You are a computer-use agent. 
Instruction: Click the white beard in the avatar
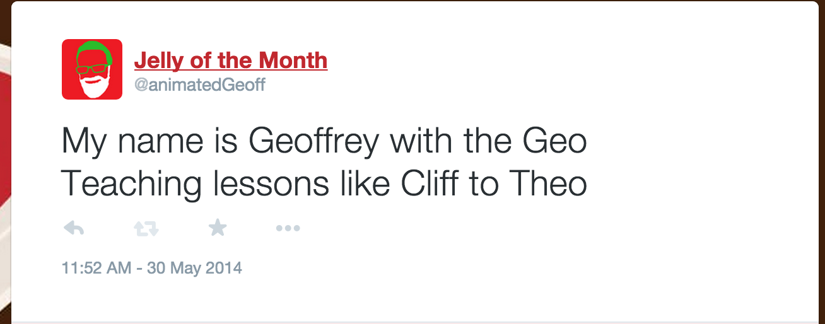[92, 89]
